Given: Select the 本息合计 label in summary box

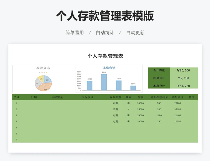Looking at the screenshot, I should 159,86.
